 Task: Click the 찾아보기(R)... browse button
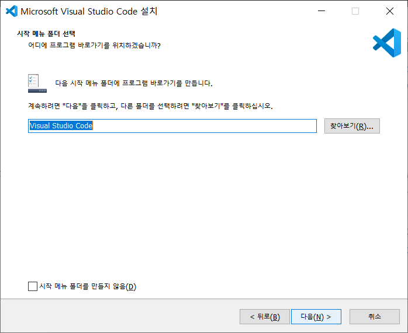(352, 126)
